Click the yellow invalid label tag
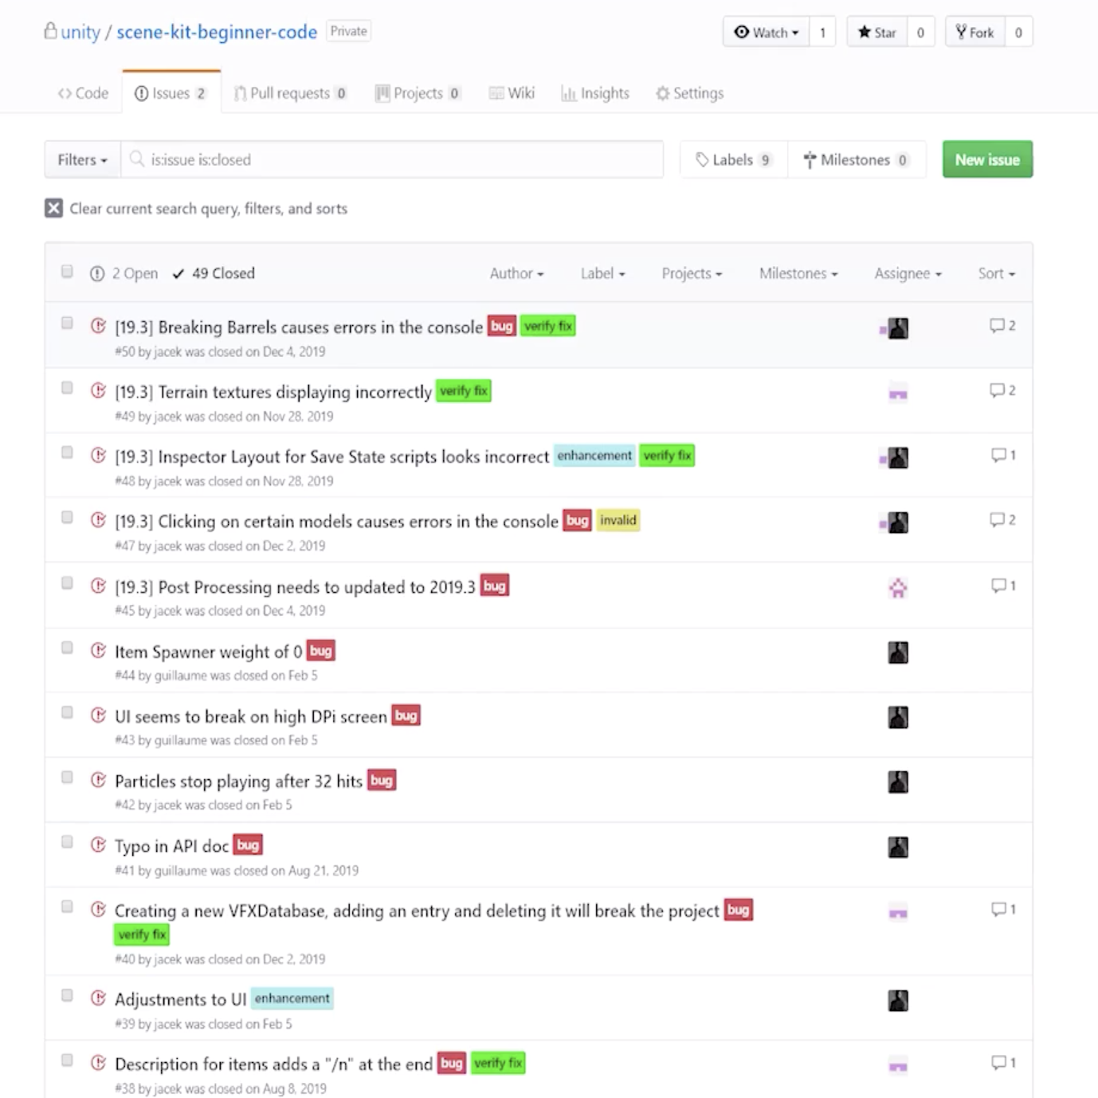Screen dimensions: 1098x1098 pyautogui.click(x=618, y=520)
